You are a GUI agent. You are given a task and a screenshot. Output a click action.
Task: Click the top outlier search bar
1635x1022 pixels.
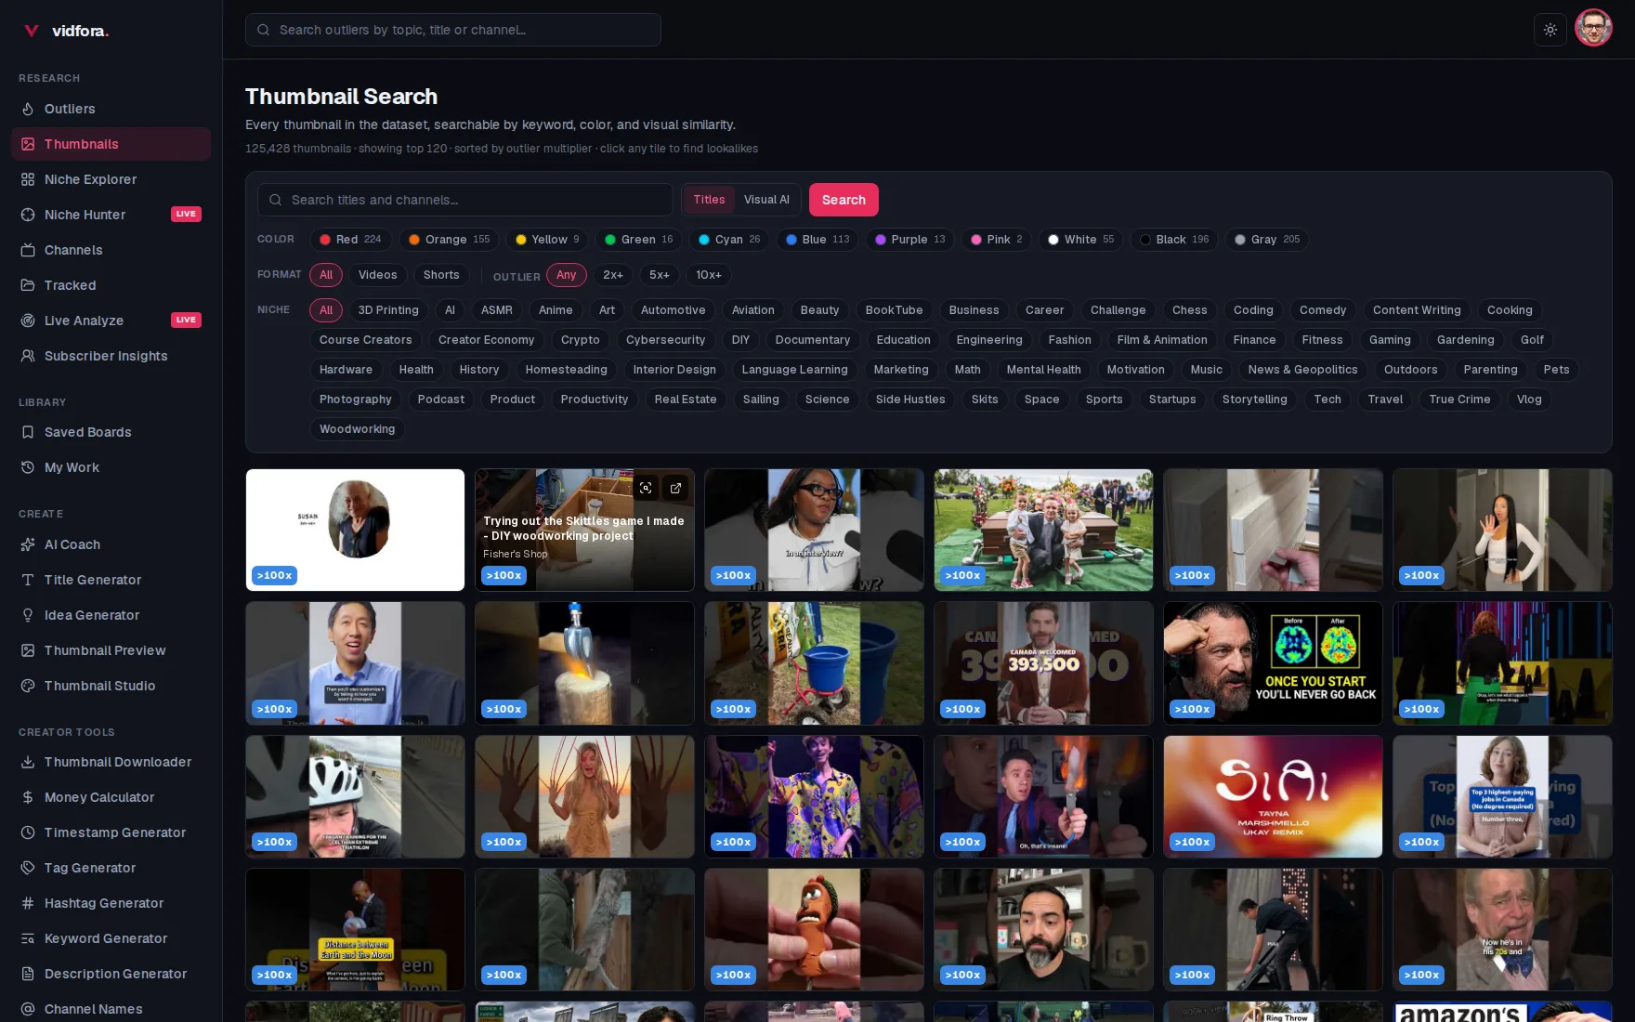pos(453,30)
